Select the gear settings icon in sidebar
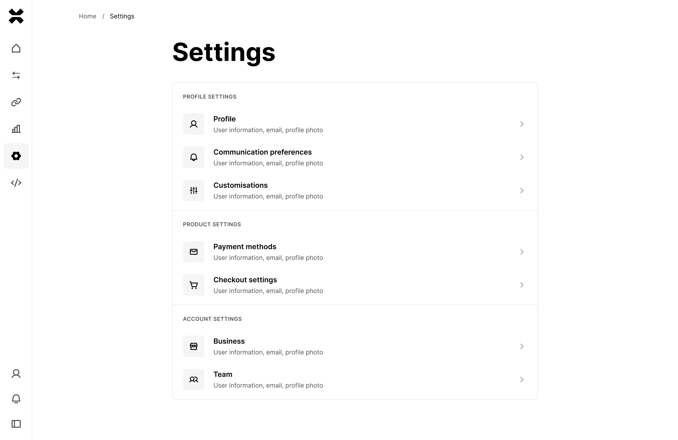 [x=16, y=156]
